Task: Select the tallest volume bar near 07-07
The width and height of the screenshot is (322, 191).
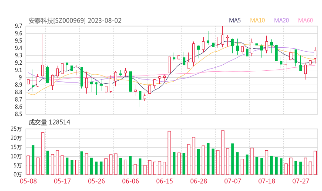Action: pos(223,152)
